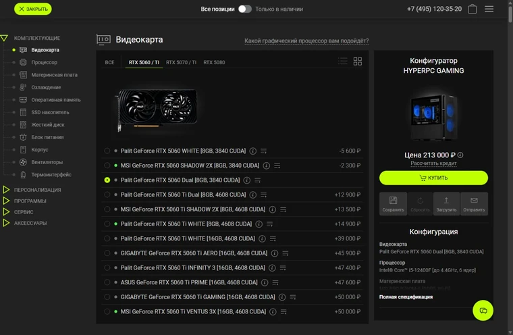Switch to grid view layout icon
513x335 pixels.
(358, 61)
